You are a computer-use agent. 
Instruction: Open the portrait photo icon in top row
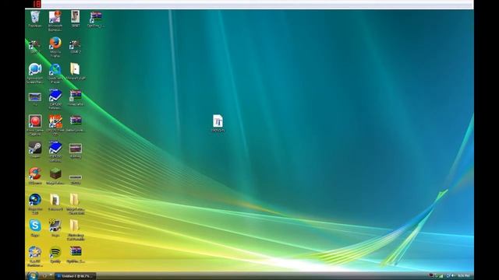pos(76,19)
